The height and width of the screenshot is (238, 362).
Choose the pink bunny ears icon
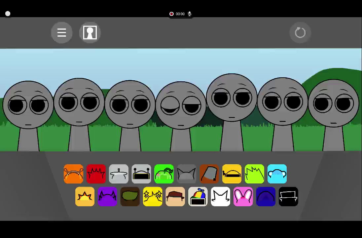[x=243, y=197]
